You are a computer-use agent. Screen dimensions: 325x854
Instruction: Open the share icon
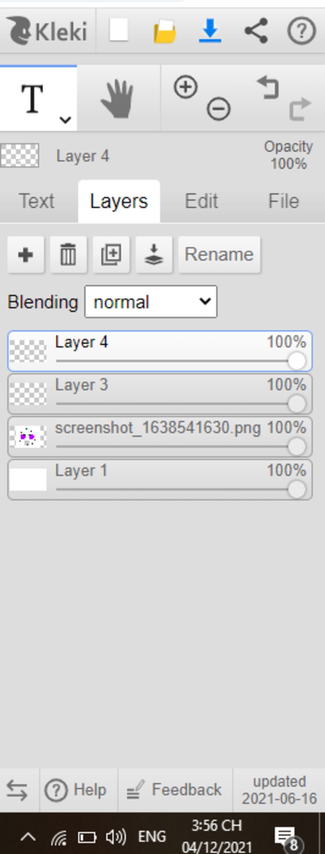point(256,31)
